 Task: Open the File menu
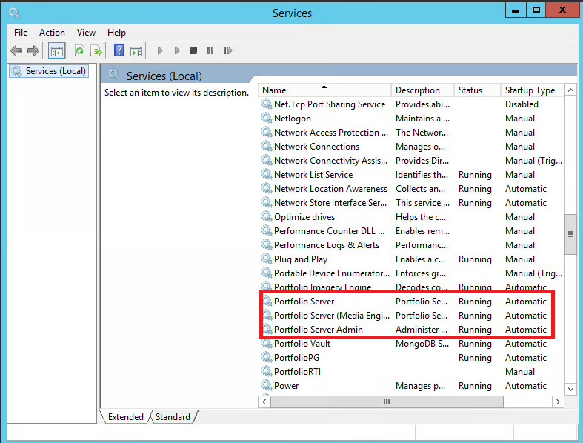[21, 33]
